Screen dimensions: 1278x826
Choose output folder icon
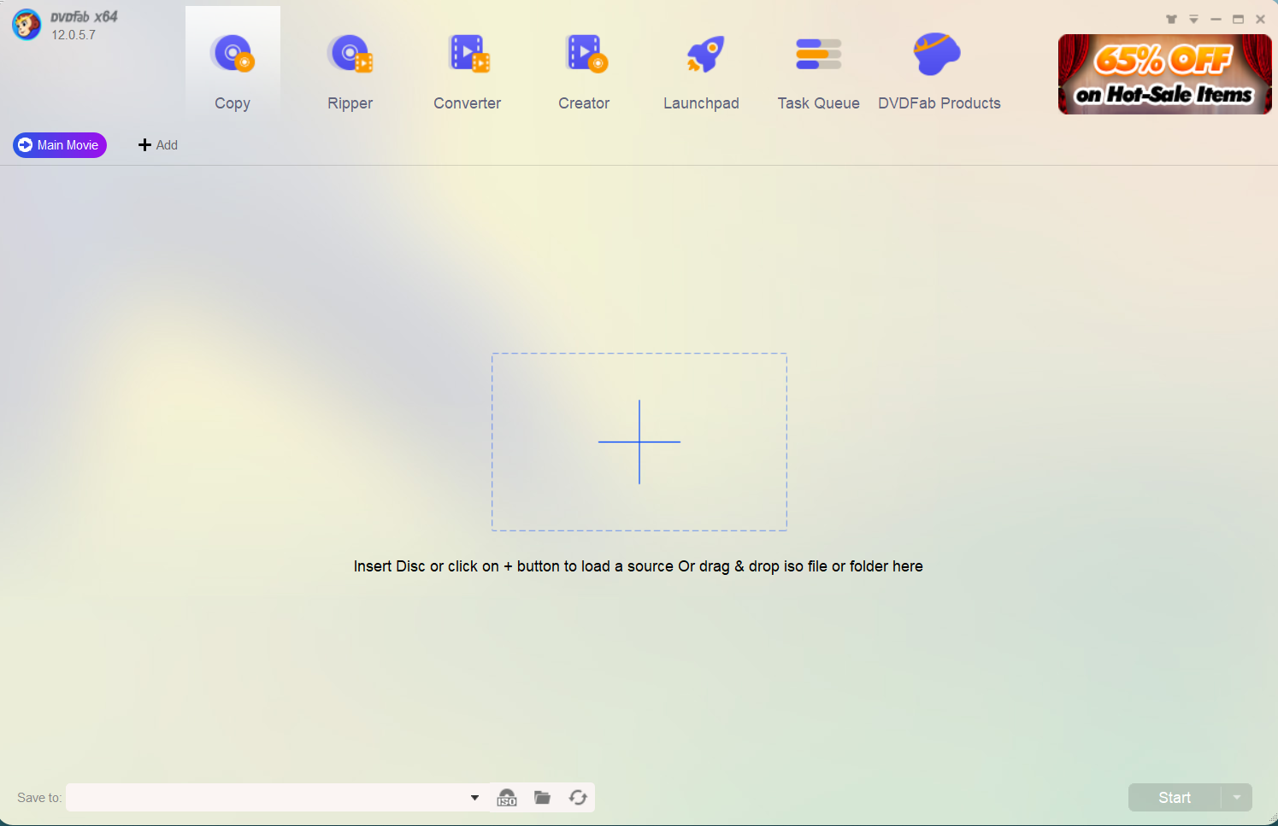(x=542, y=798)
